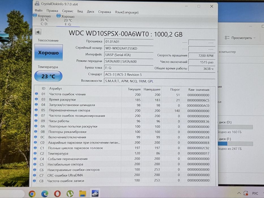This screenshot has height=198, width=264.
Task: Click the disk (F:) usage bar in Explorer
Action: (235, 144)
